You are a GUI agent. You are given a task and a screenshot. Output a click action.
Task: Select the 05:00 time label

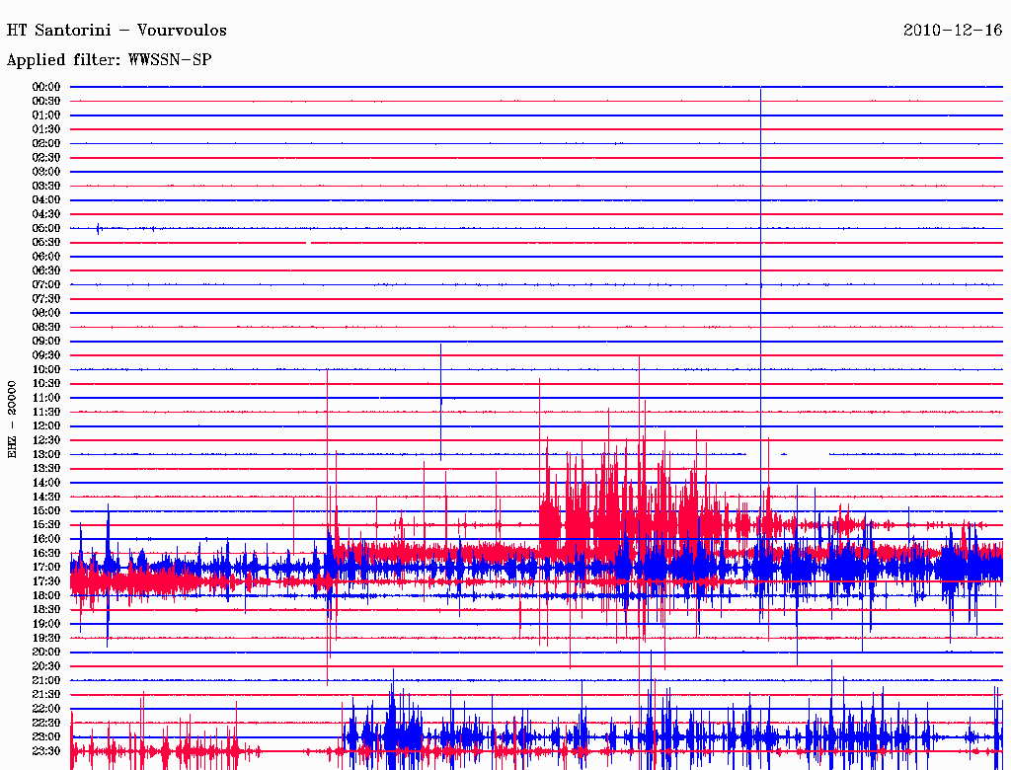coord(46,228)
